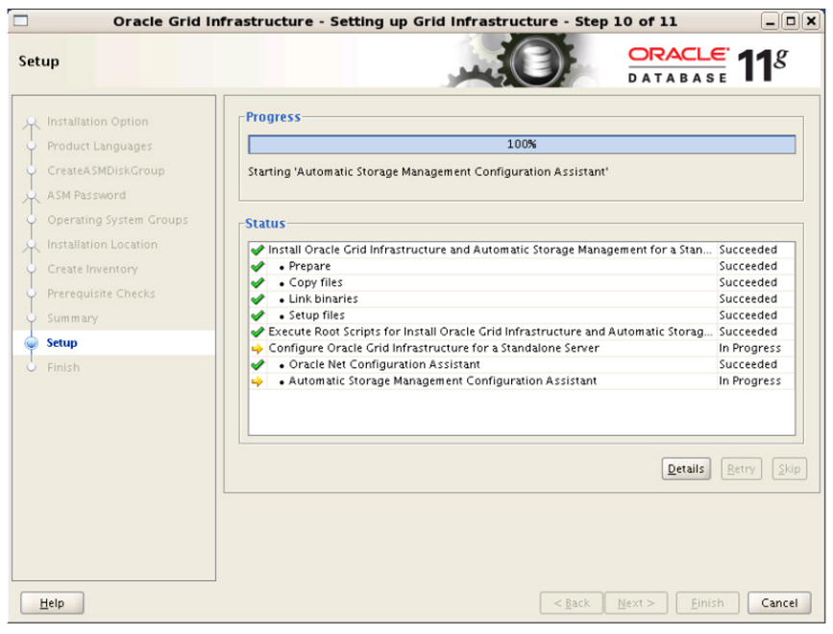Select 'Install Oracle Grid Infrastructure' status row
Viewport: 833px width, 634px height.
(x=522, y=250)
